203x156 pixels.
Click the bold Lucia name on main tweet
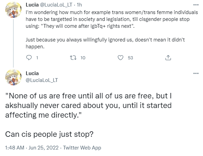coord(32,73)
